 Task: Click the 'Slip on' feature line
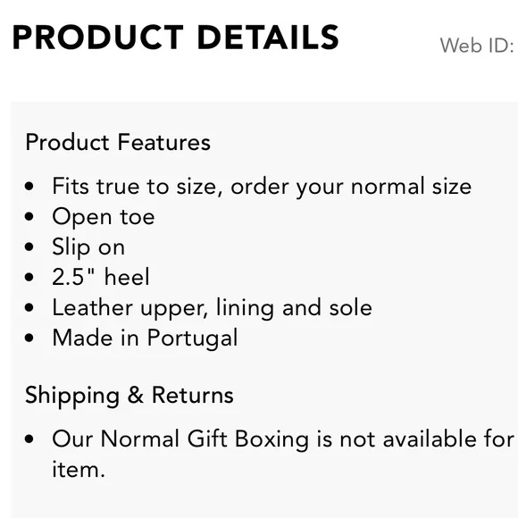point(88,247)
